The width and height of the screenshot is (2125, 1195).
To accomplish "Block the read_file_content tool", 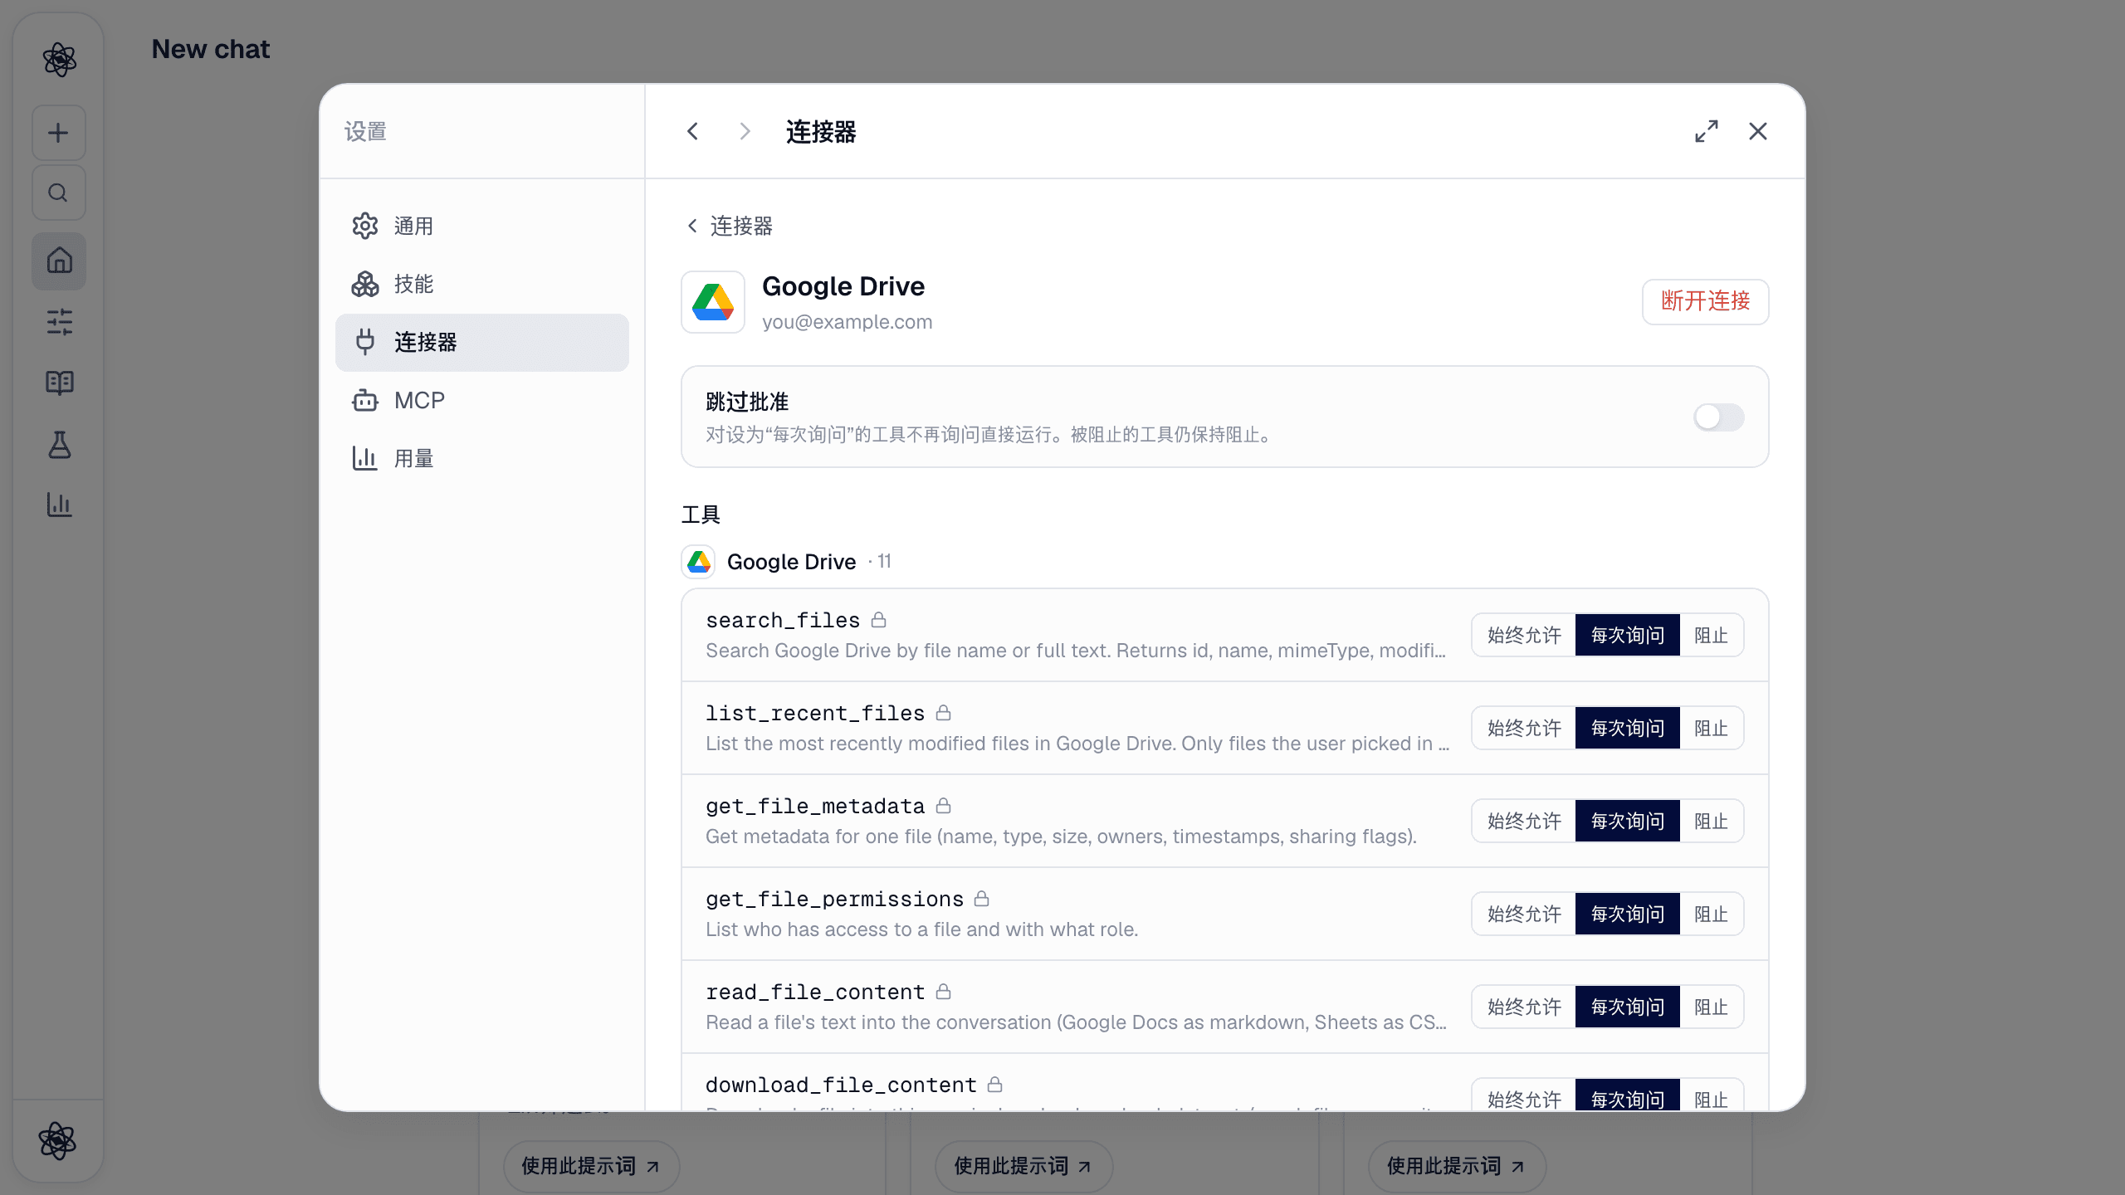I will [x=1712, y=1007].
